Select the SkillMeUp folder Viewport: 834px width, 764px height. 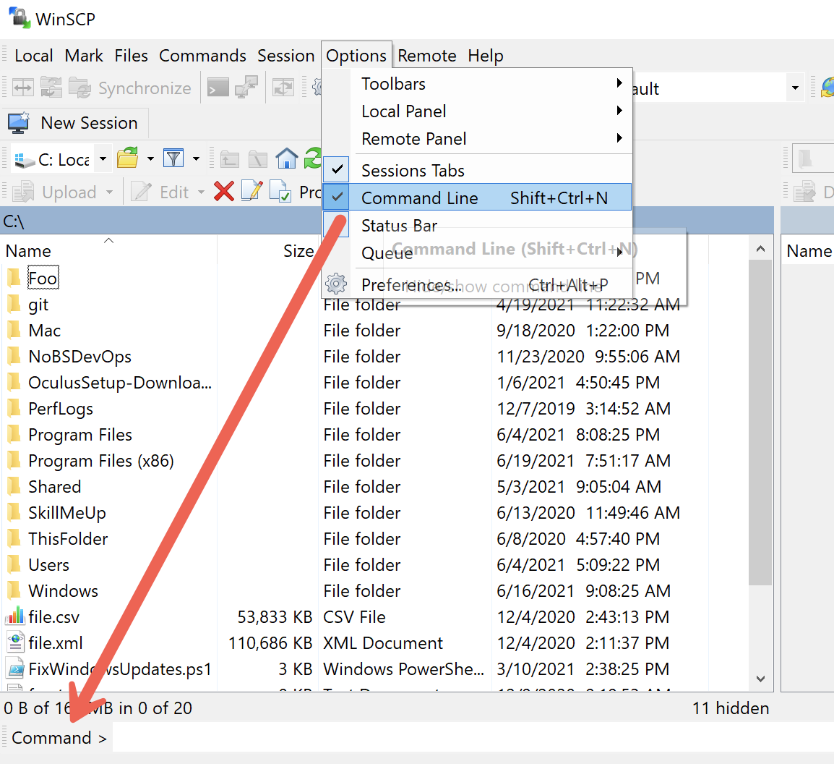(67, 513)
